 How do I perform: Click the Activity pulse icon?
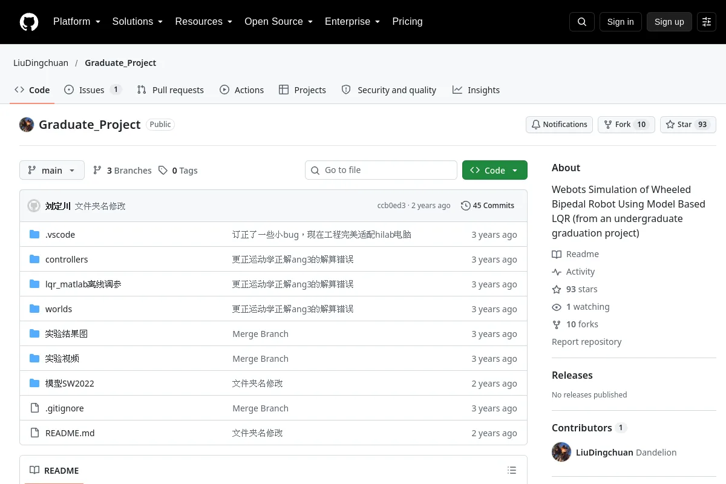[557, 272]
